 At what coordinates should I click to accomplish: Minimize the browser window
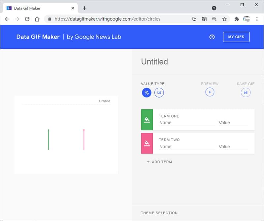[228, 5]
